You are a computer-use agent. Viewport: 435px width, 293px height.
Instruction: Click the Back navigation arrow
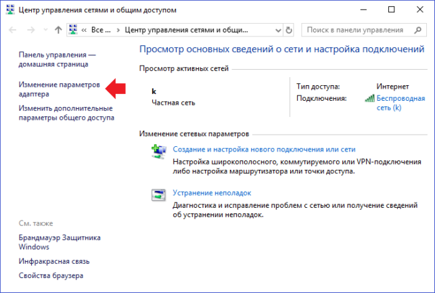12,30
